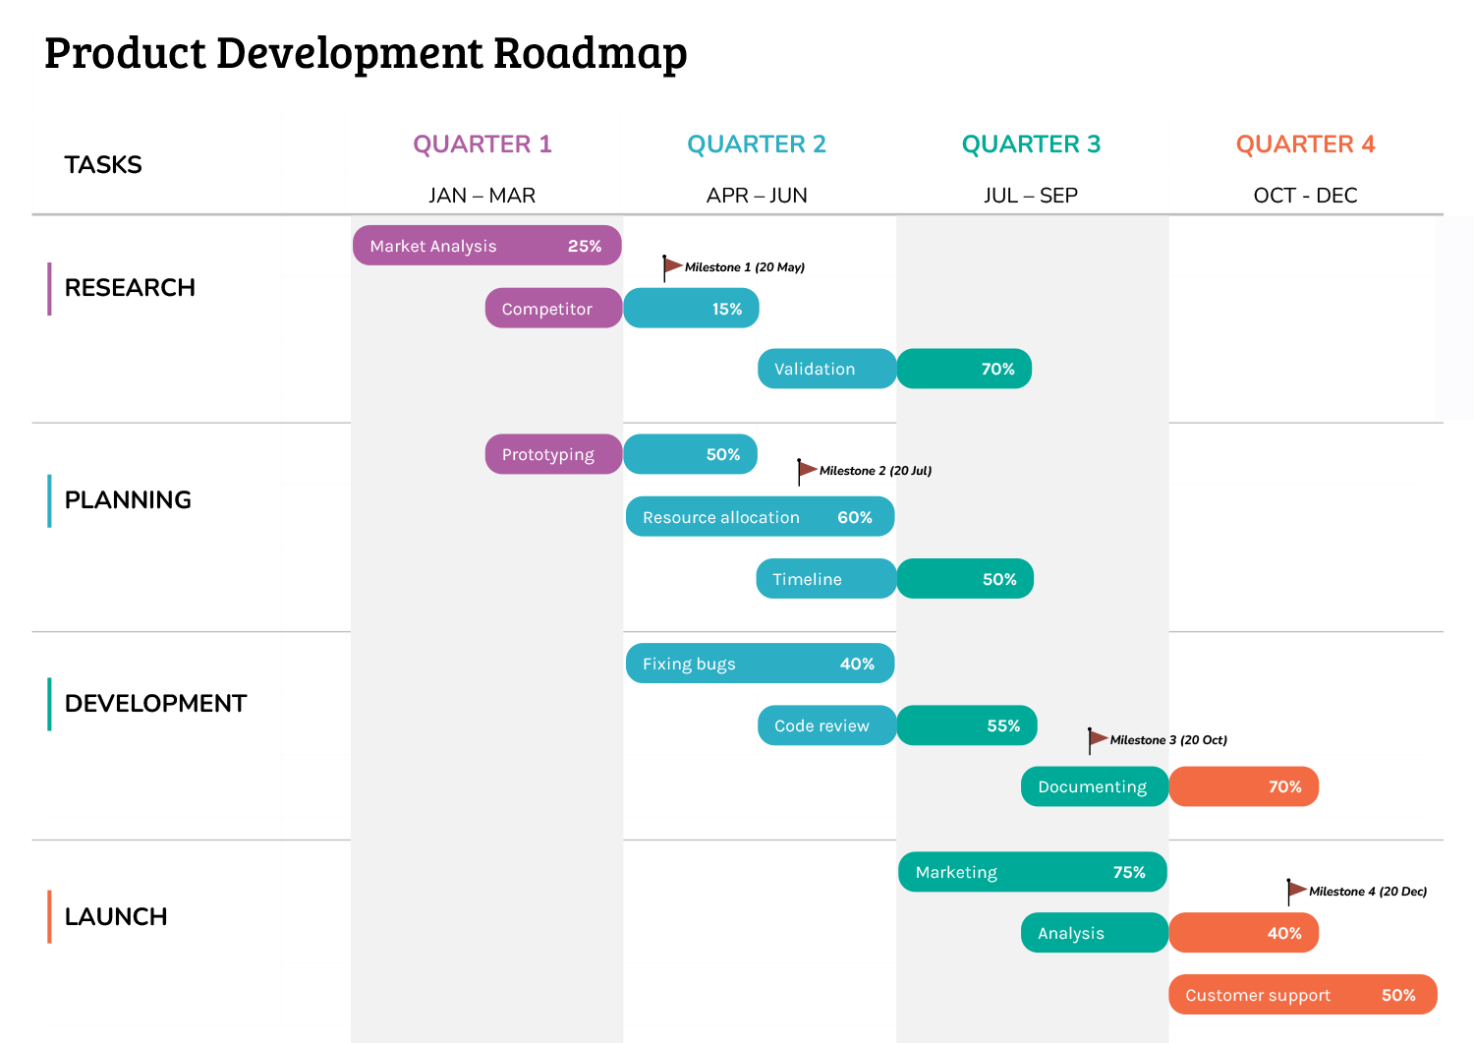This screenshot has height=1043, width=1474.
Task: Expand the RESEARCH section
Action: pos(130,287)
